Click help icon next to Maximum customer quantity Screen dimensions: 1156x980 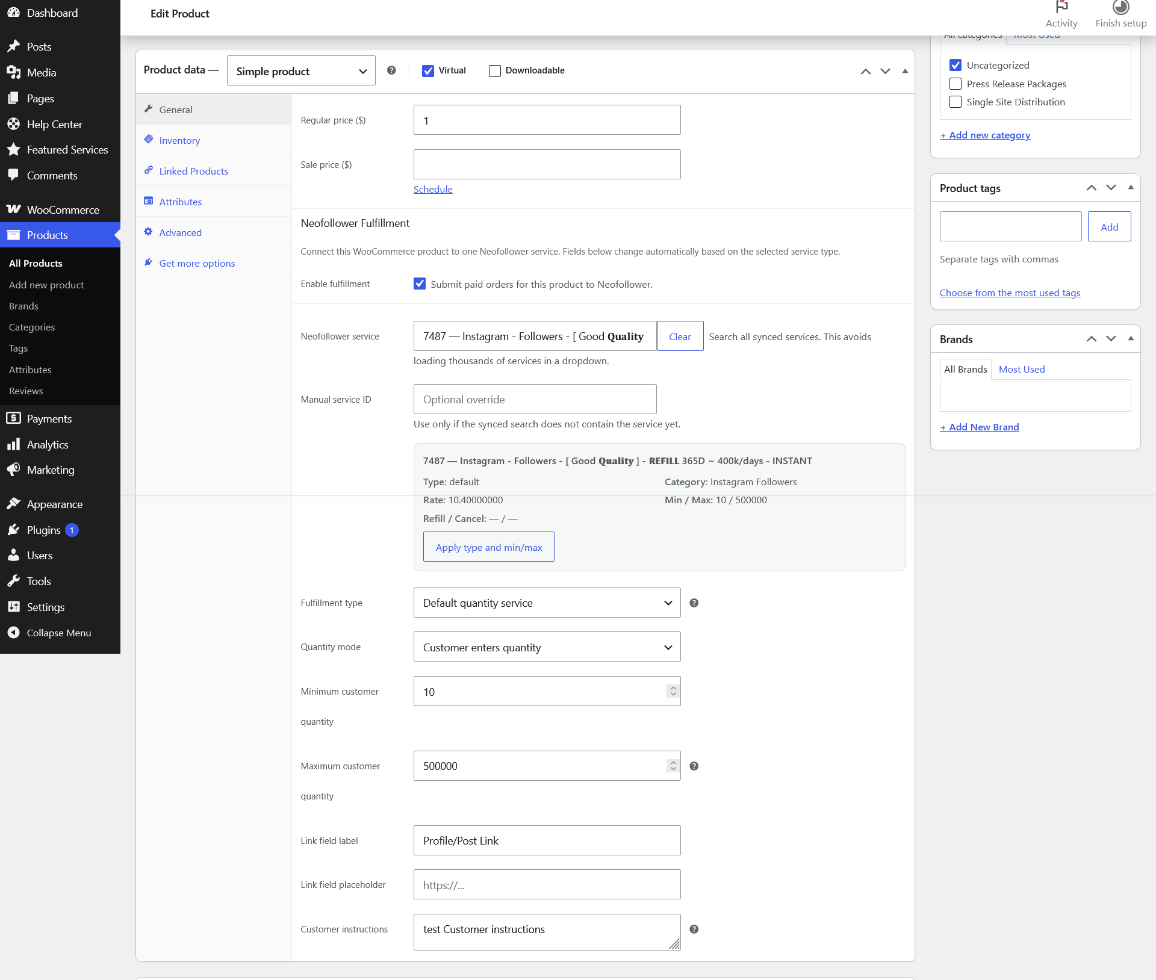coord(694,766)
